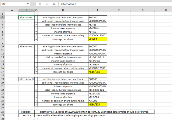Click cell containing =E4*20%
Screen dimensions: 172x120
tap(98, 28)
